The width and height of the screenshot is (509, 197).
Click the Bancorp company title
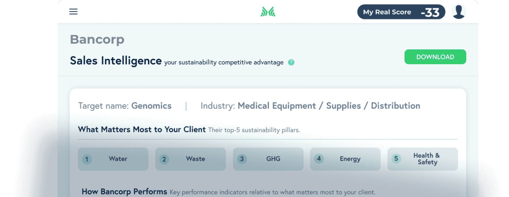pyautogui.click(x=97, y=40)
